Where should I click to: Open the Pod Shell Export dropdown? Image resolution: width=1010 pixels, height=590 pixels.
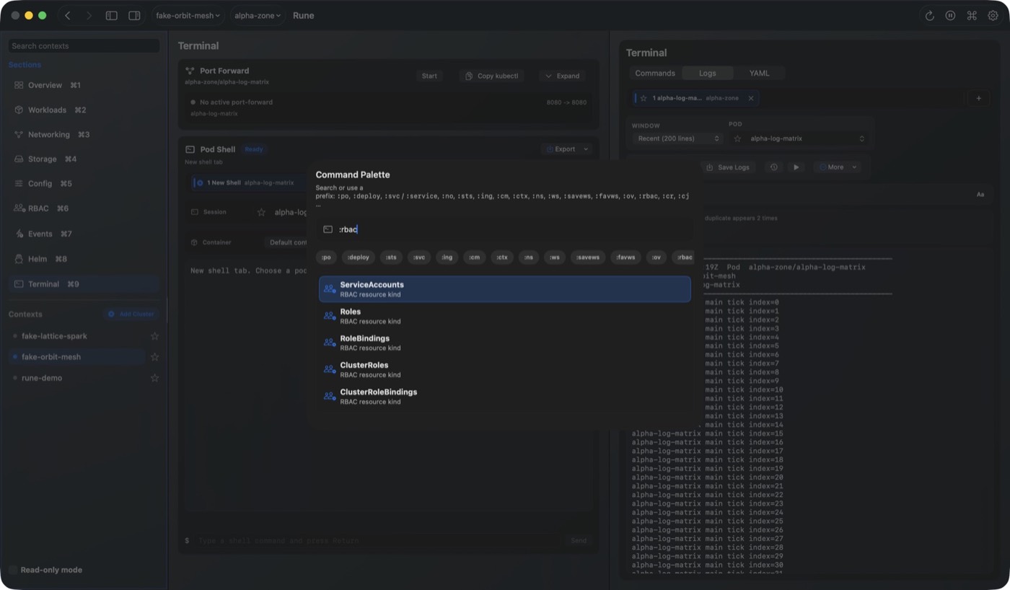coord(566,149)
